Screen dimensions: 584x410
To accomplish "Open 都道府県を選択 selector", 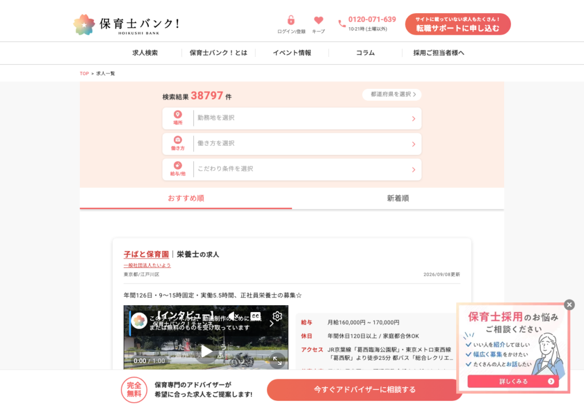I will (392, 95).
